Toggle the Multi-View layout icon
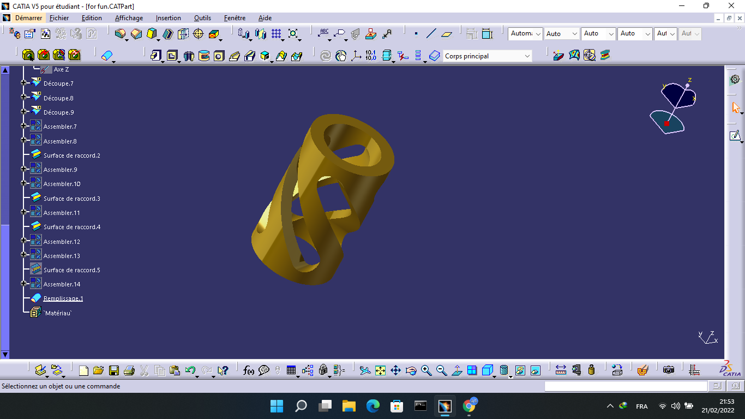This screenshot has height=419, width=745. pos(472,370)
